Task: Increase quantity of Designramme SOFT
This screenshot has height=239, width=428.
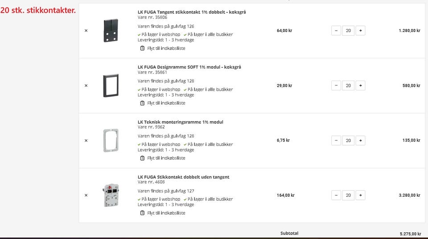Action: [360, 85]
